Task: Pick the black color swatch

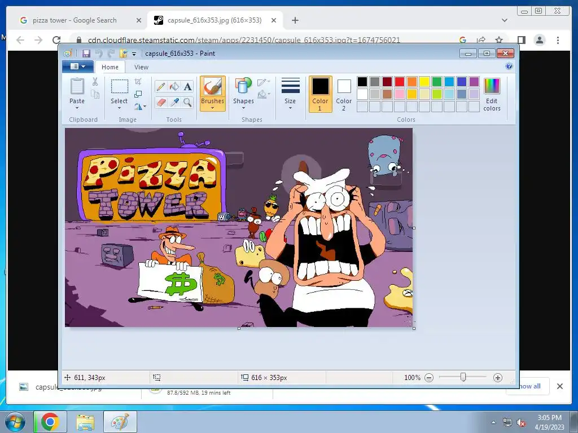Action: [362, 81]
